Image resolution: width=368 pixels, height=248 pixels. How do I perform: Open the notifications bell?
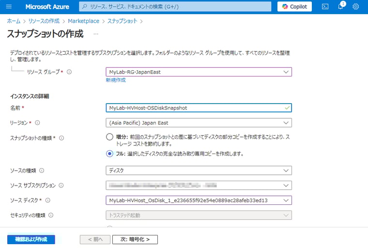pos(341,6)
